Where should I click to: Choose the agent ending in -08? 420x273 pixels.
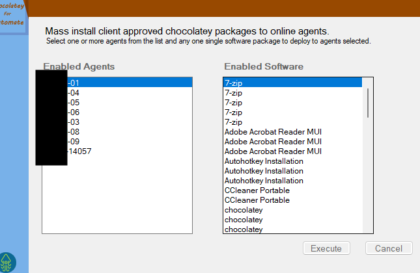117,132
